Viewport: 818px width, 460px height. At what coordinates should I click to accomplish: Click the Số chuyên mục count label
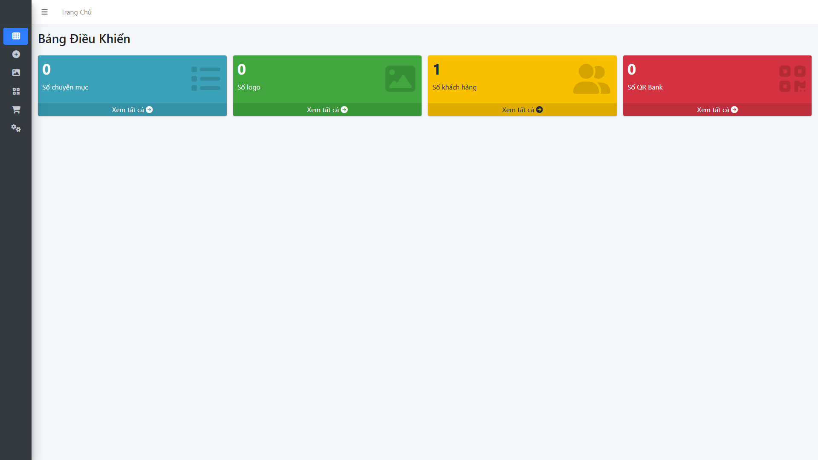point(65,87)
